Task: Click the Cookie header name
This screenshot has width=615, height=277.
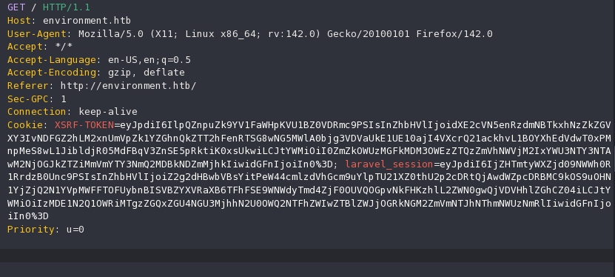Action: 25,124
